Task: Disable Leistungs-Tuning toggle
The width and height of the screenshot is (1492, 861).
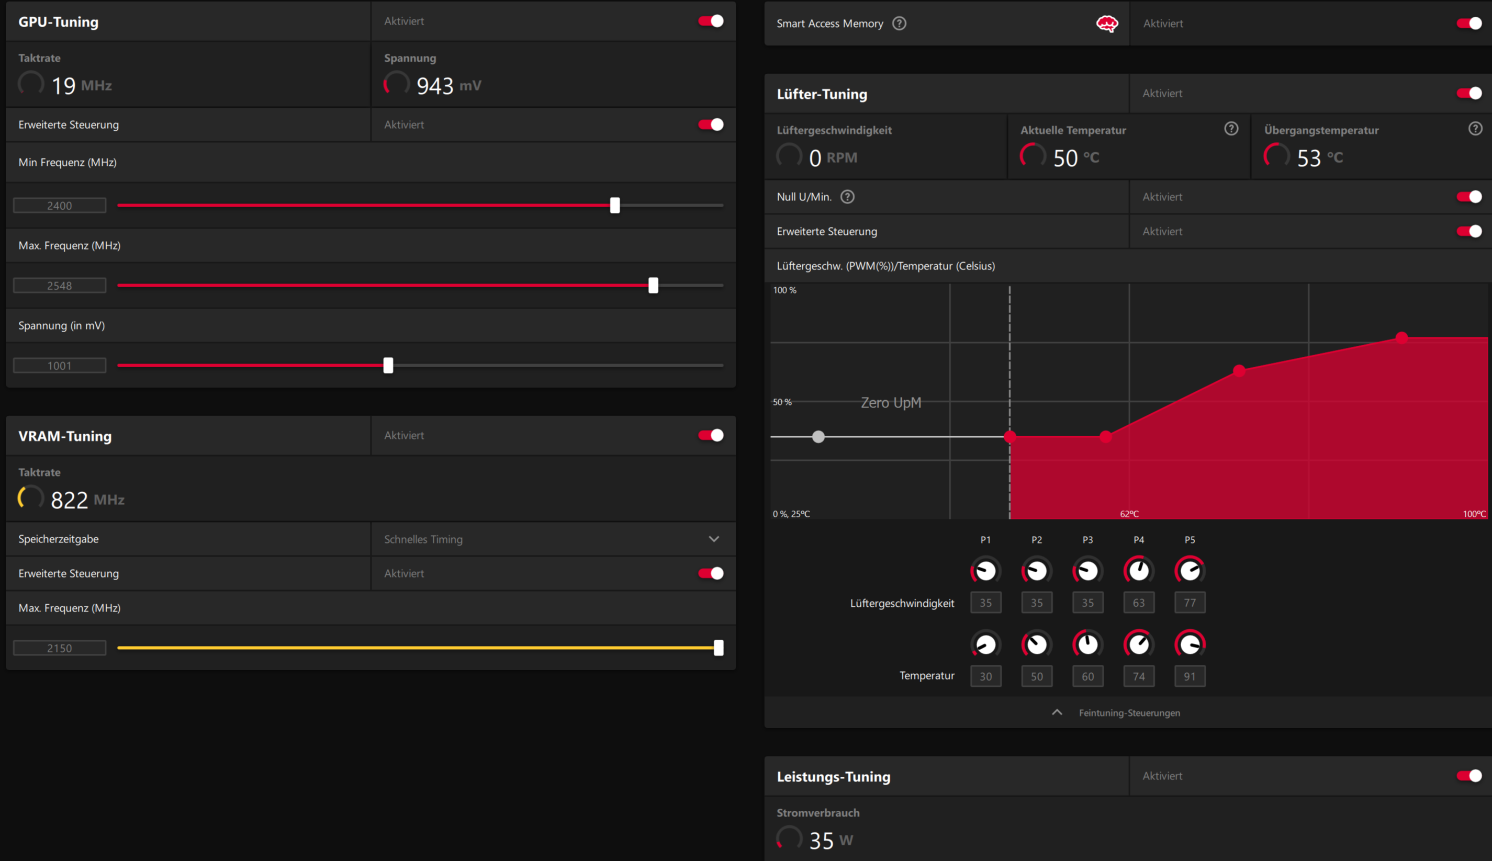Action: coord(1469,776)
